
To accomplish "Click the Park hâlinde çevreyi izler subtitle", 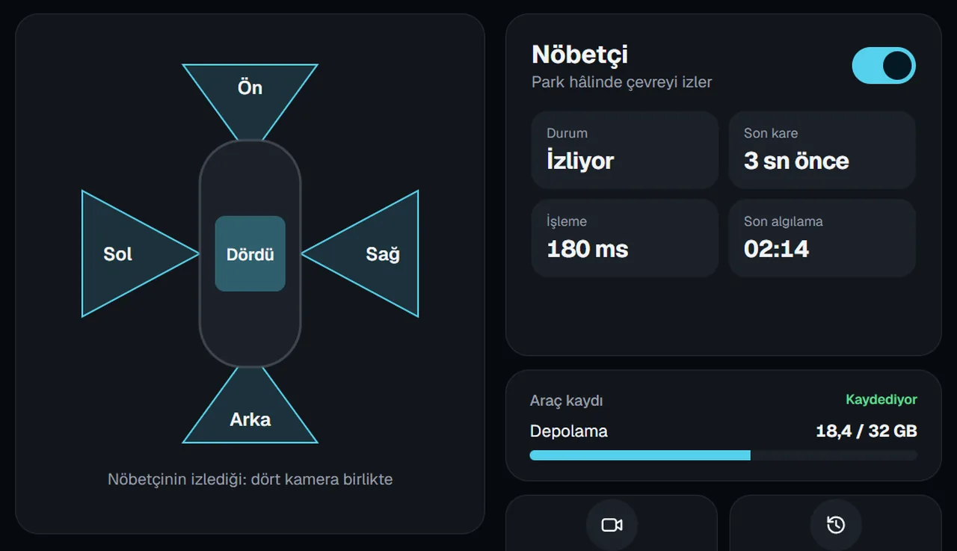I will coord(622,82).
